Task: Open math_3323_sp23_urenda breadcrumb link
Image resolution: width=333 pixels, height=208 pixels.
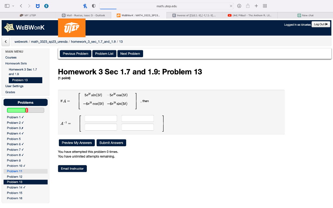Action: (49, 42)
